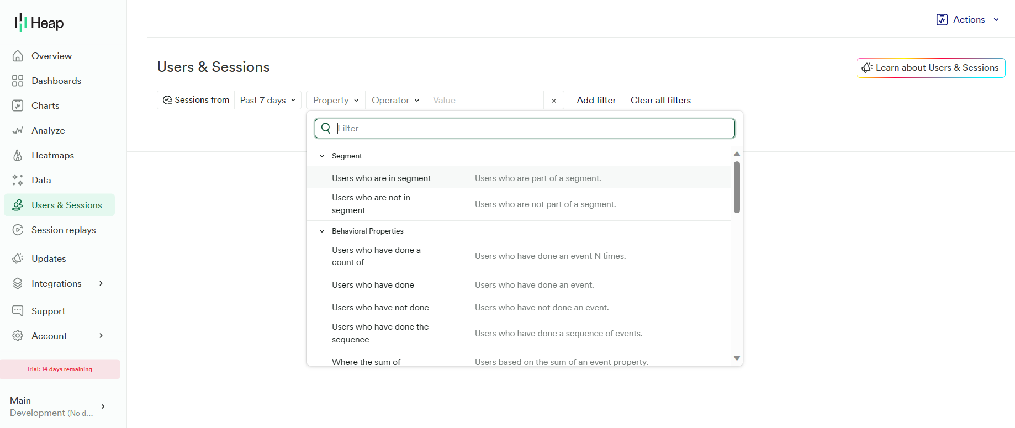Click Clear all filters
The width and height of the screenshot is (1015, 428).
(x=660, y=100)
